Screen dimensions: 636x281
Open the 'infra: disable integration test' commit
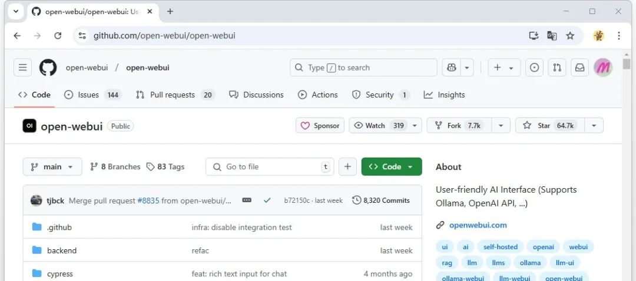point(242,228)
